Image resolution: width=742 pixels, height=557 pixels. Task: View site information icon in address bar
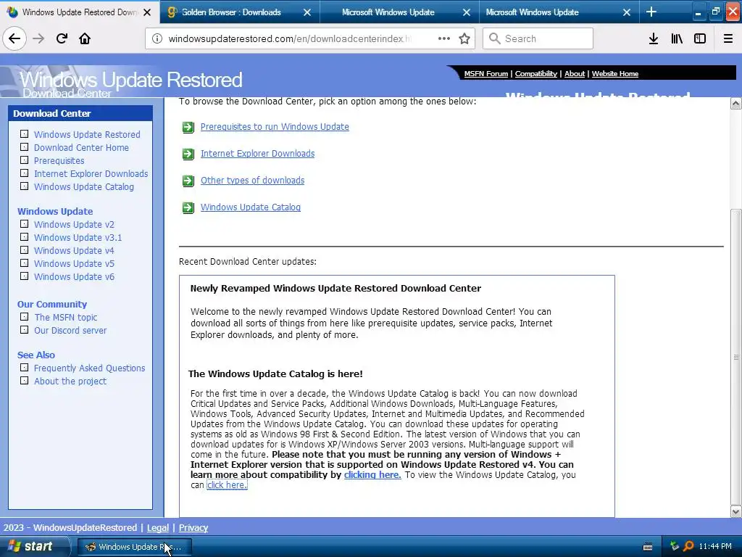click(x=157, y=39)
